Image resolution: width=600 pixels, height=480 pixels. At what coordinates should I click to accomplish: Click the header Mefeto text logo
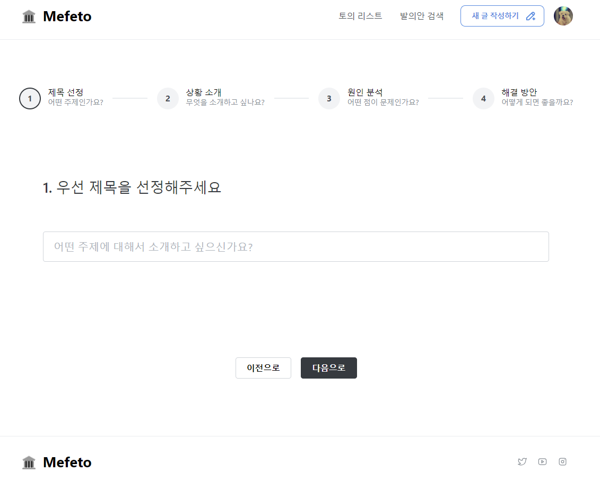[67, 16]
